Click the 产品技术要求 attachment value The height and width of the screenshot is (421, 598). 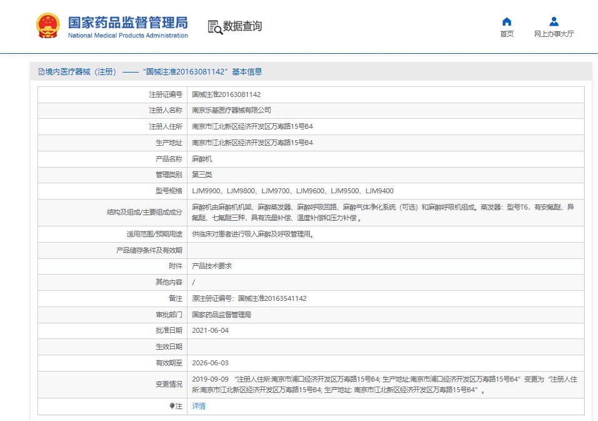tap(212, 266)
